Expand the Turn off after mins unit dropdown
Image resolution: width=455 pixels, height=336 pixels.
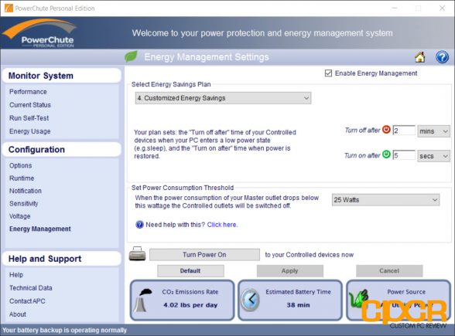(x=433, y=131)
